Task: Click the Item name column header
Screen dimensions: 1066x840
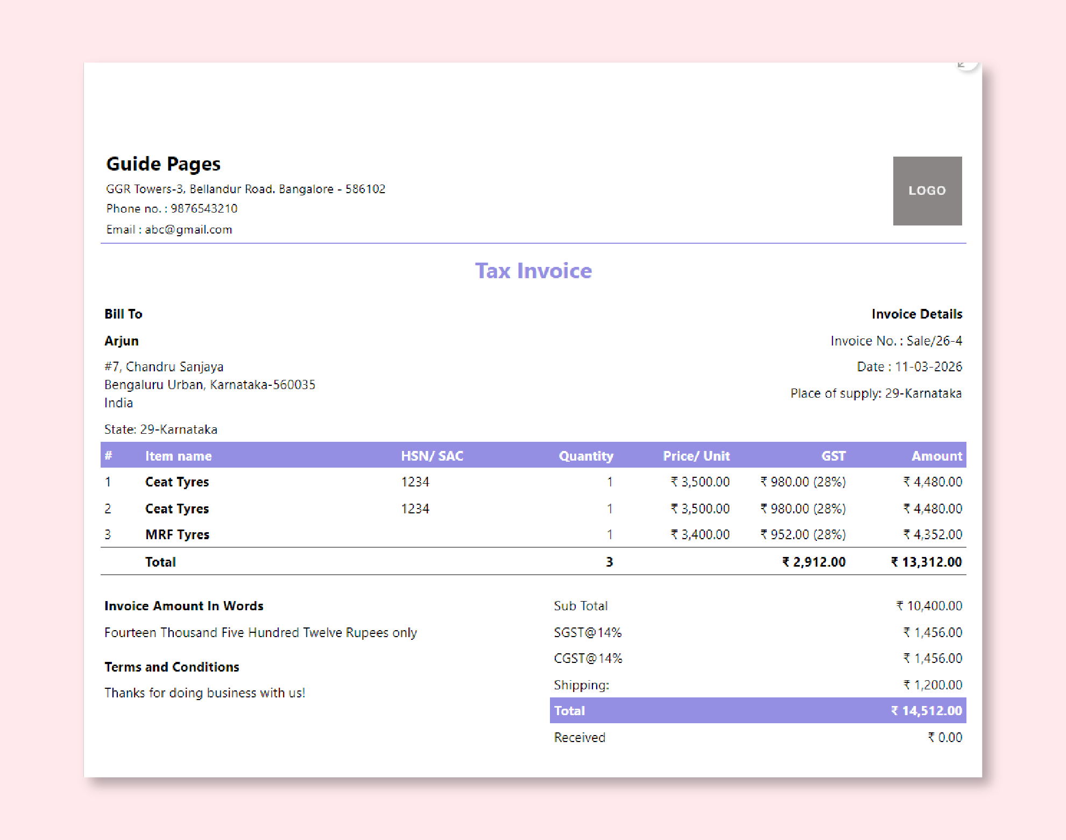Action: [178, 456]
